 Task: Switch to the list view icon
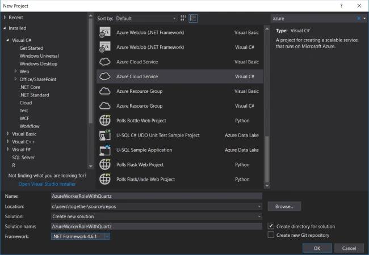[193, 18]
